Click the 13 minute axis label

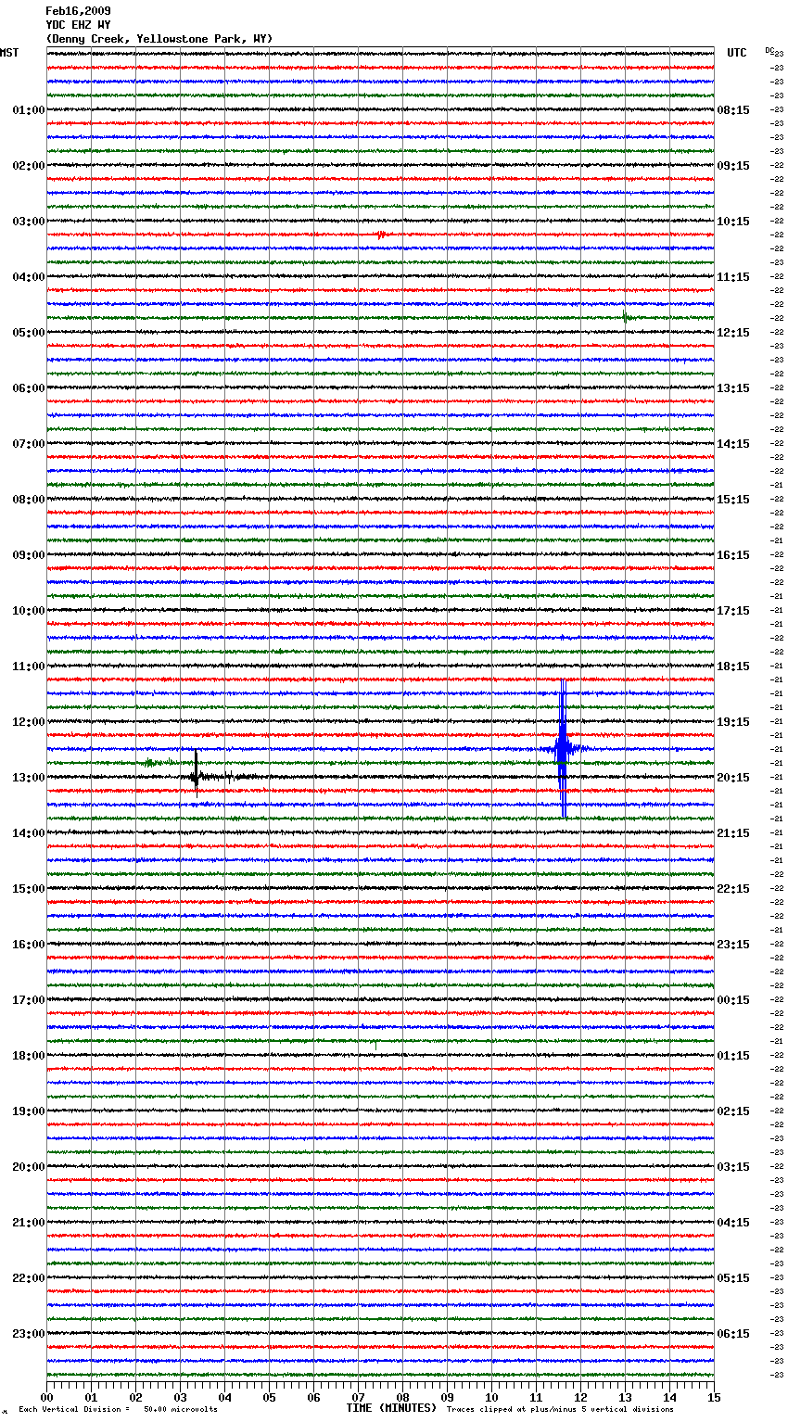tap(625, 1398)
